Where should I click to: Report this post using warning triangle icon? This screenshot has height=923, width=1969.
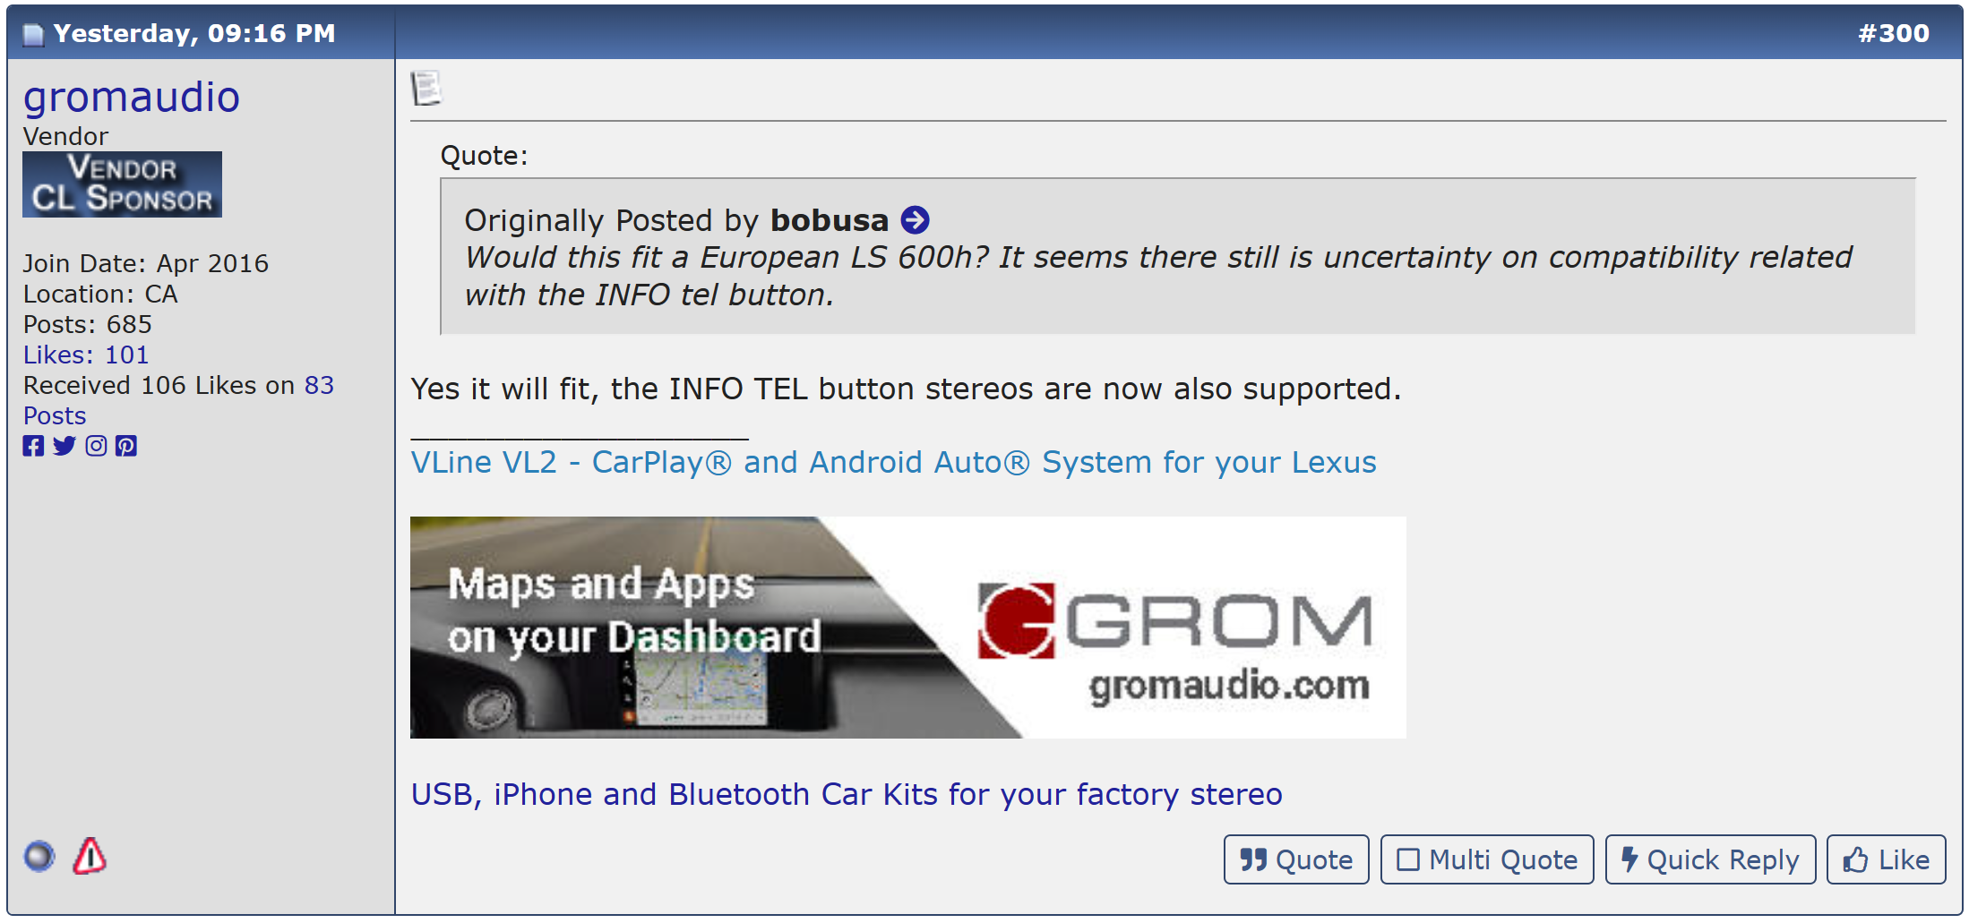[x=90, y=857]
